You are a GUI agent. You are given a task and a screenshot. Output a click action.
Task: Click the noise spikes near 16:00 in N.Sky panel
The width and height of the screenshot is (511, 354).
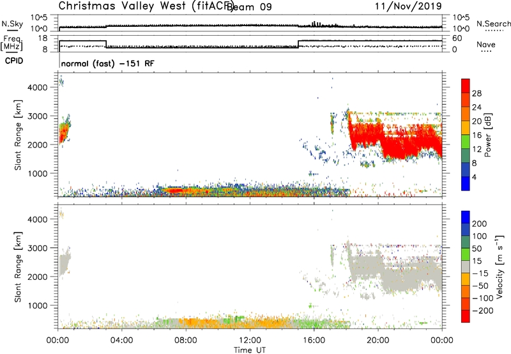point(316,24)
